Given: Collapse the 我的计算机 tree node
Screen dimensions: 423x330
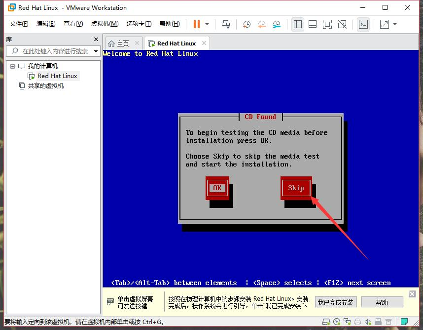Looking at the screenshot, I should coord(12,66).
